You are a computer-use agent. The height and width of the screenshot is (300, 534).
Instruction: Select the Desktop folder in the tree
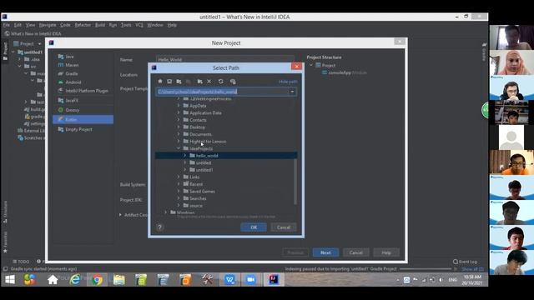[x=198, y=127]
